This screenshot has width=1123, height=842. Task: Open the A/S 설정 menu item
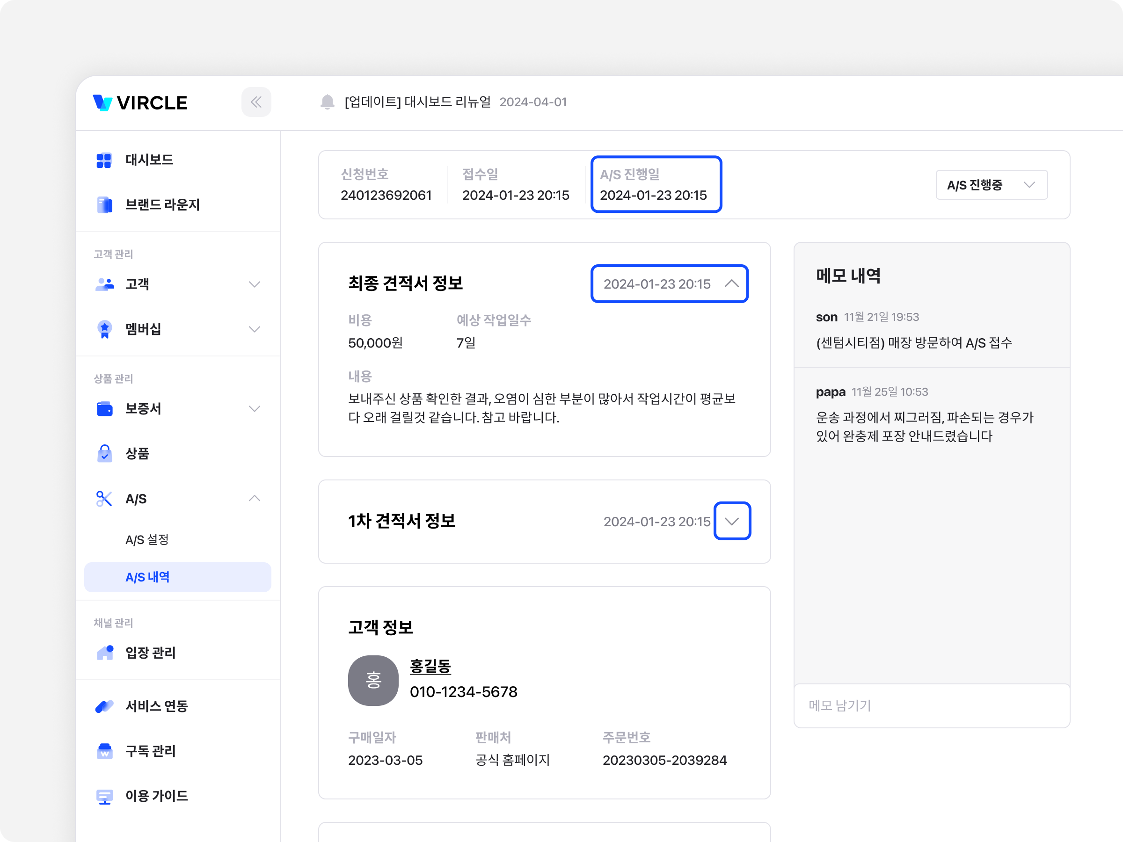pyautogui.click(x=147, y=539)
